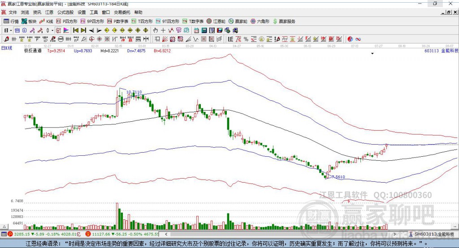Select the percentage % tool

click(x=246, y=39)
